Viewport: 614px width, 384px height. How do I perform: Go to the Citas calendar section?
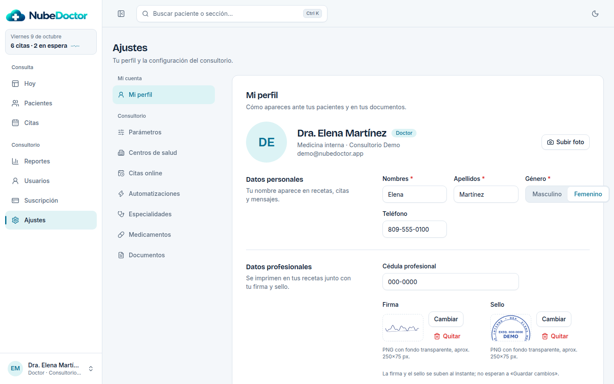point(51,123)
